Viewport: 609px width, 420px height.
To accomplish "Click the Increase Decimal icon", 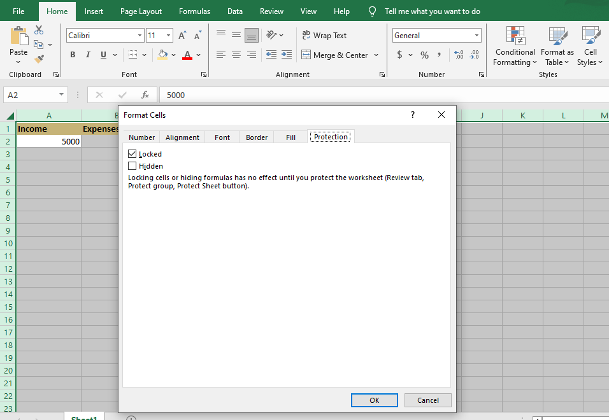I will [459, 55].
